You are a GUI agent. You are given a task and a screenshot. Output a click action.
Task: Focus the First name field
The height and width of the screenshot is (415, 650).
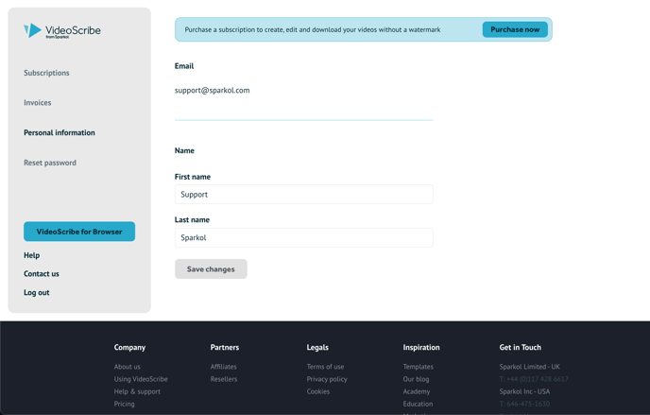click(304, 195)
